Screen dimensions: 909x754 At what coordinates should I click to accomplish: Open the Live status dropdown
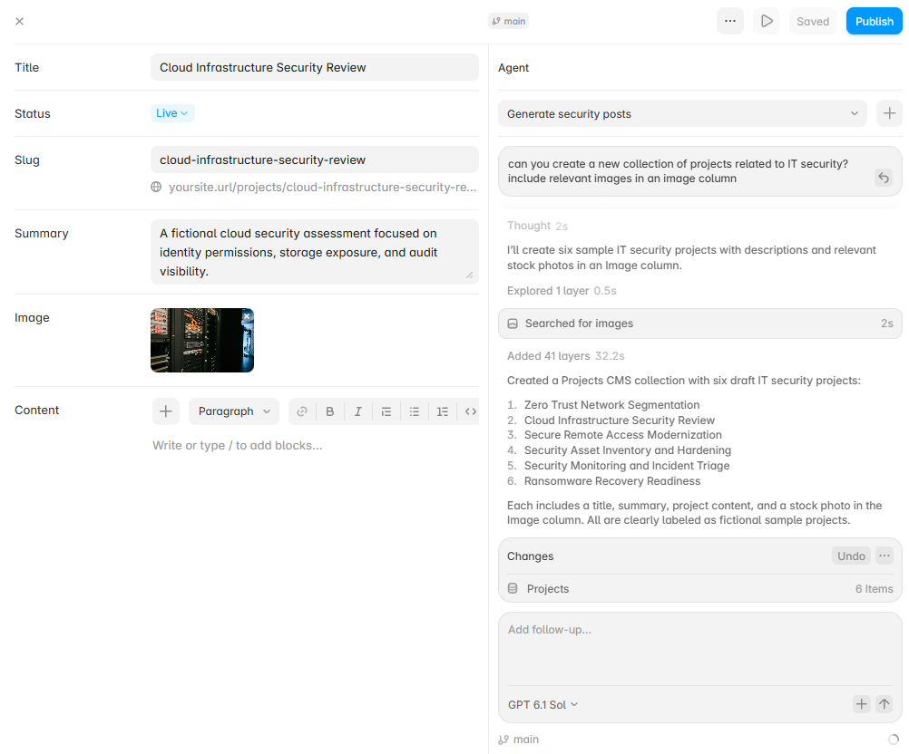pyautogui.click(x=172, y=113)
